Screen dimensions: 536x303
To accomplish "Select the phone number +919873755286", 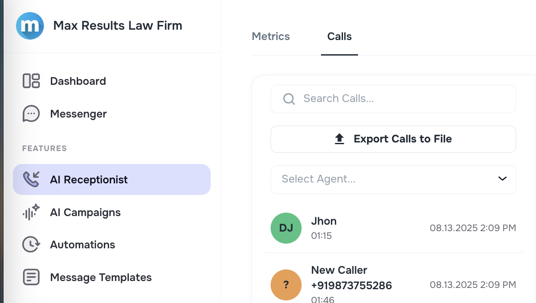I will tap(351, 285).
